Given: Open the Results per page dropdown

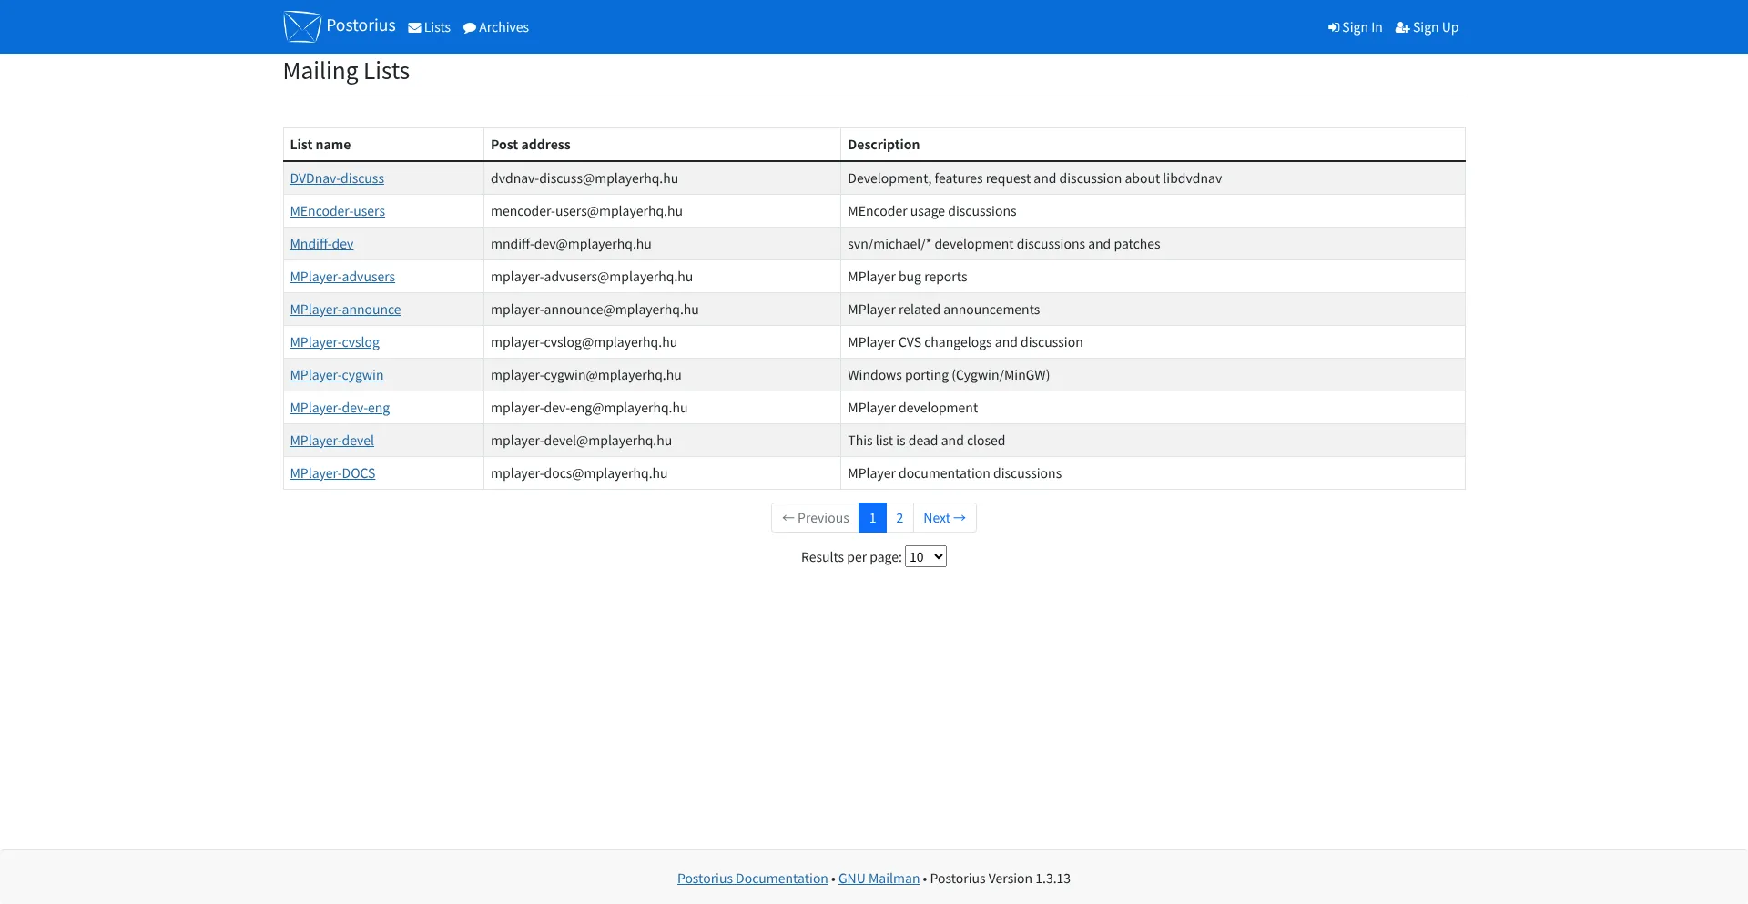Looking at the screenshot, I should 926,556.
